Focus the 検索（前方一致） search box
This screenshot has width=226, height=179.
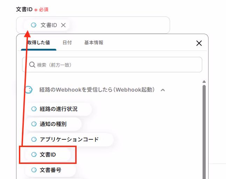112,65
